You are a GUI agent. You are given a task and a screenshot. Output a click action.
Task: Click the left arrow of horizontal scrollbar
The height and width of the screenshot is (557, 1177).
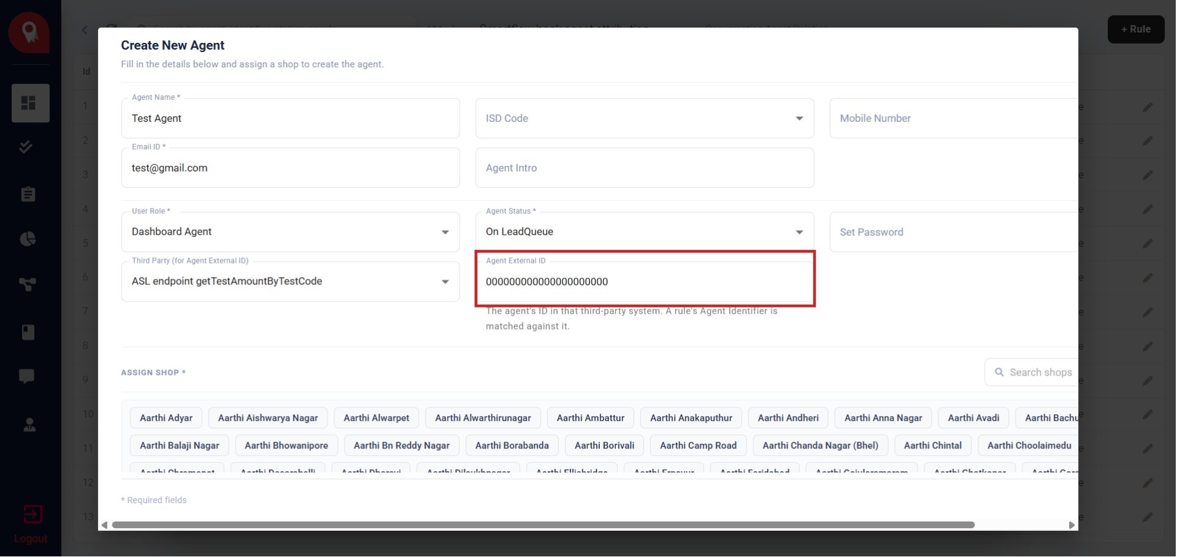pos(105,525)
